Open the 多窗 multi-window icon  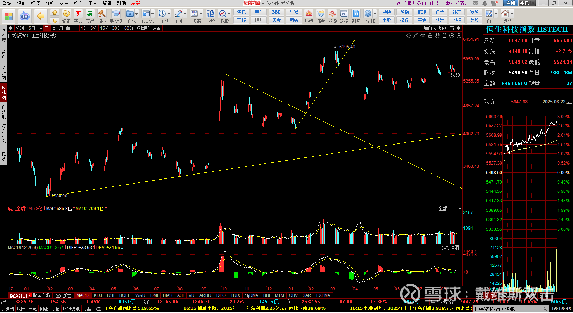[194, 14]
